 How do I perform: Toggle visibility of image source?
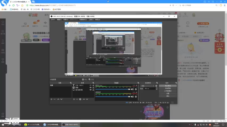[91, 87]
